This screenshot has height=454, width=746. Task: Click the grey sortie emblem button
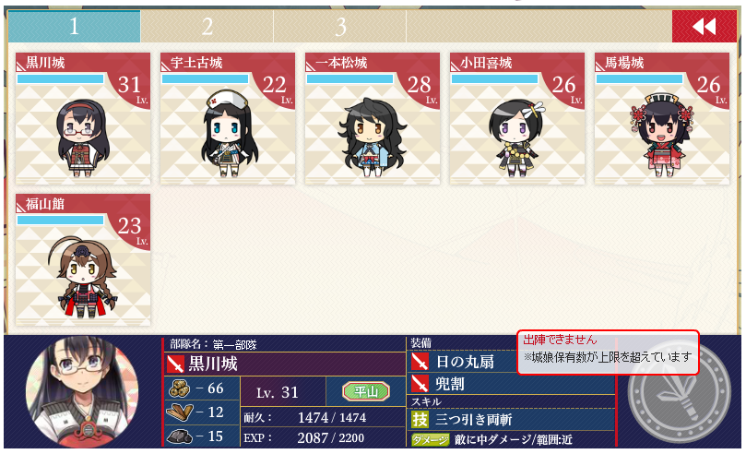679,392
